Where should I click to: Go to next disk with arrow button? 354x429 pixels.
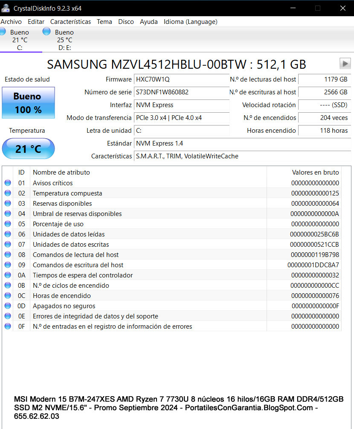(345, 64)
